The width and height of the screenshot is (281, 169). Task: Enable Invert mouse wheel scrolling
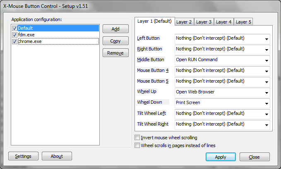tap(137, 138)
